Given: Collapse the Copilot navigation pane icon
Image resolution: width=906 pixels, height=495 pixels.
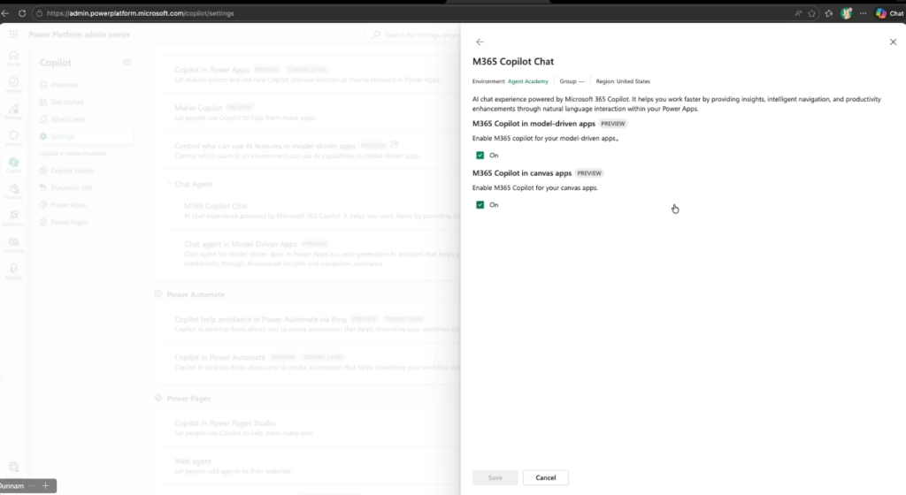Looking at the screenshot, I should (127, 62).
